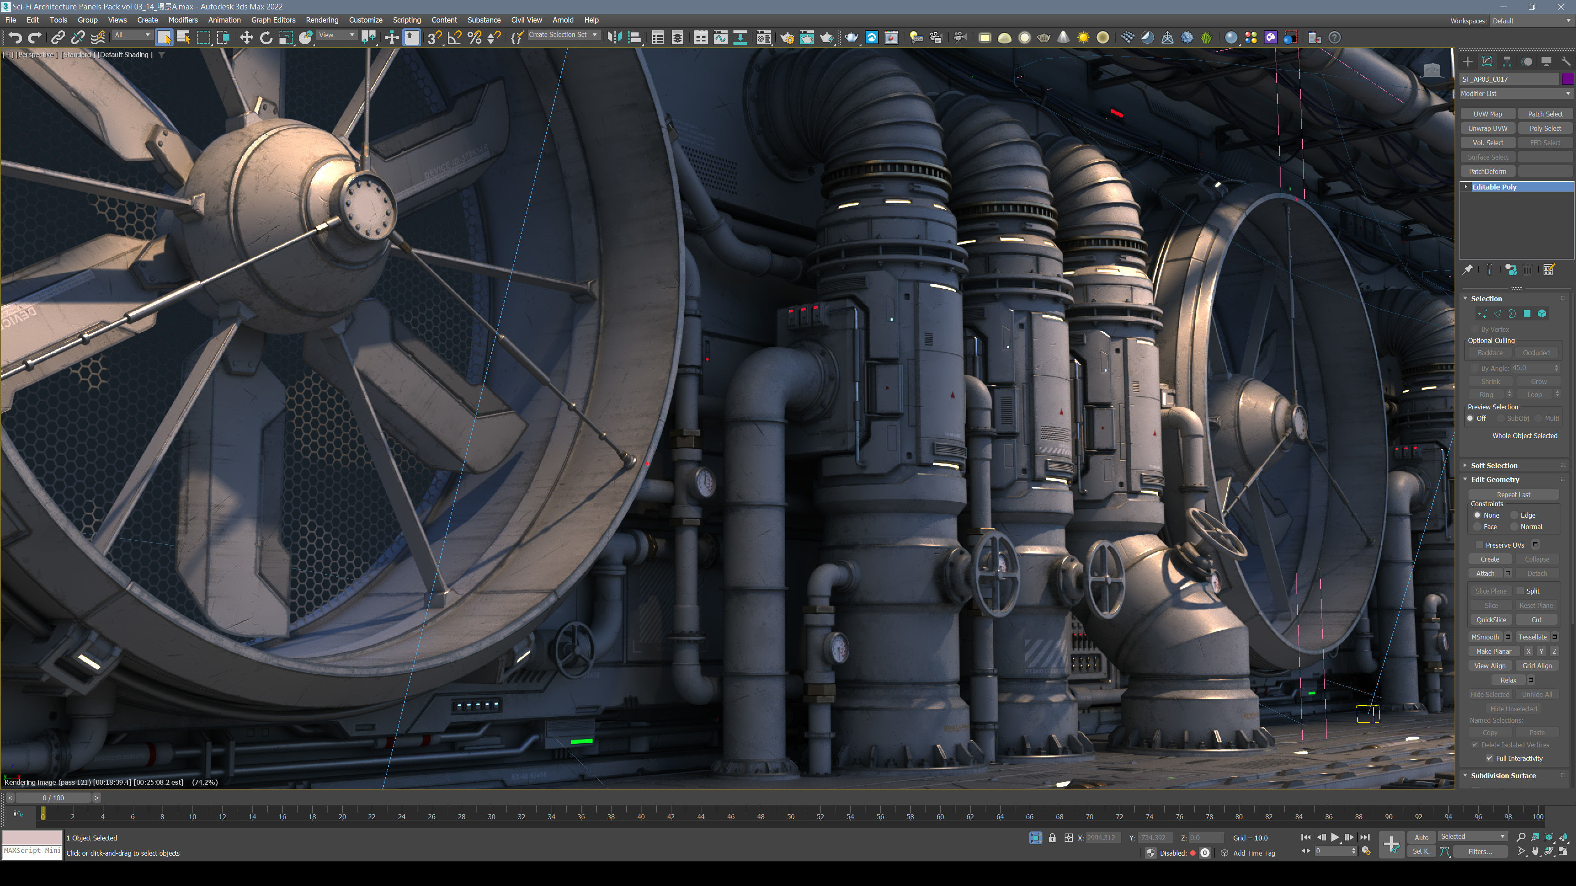
Task: Open the Mirror tool
Action: [614, 38]
